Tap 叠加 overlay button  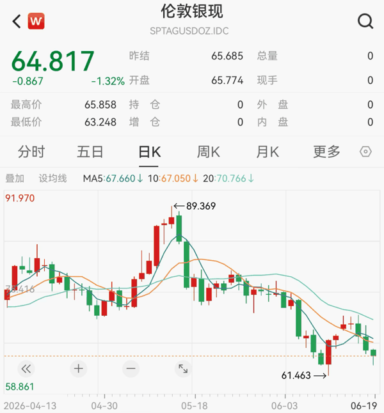click(x=15, y=178)
